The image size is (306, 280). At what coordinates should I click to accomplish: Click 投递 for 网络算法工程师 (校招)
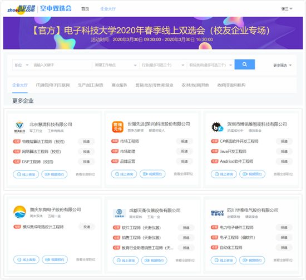[86, 152]
